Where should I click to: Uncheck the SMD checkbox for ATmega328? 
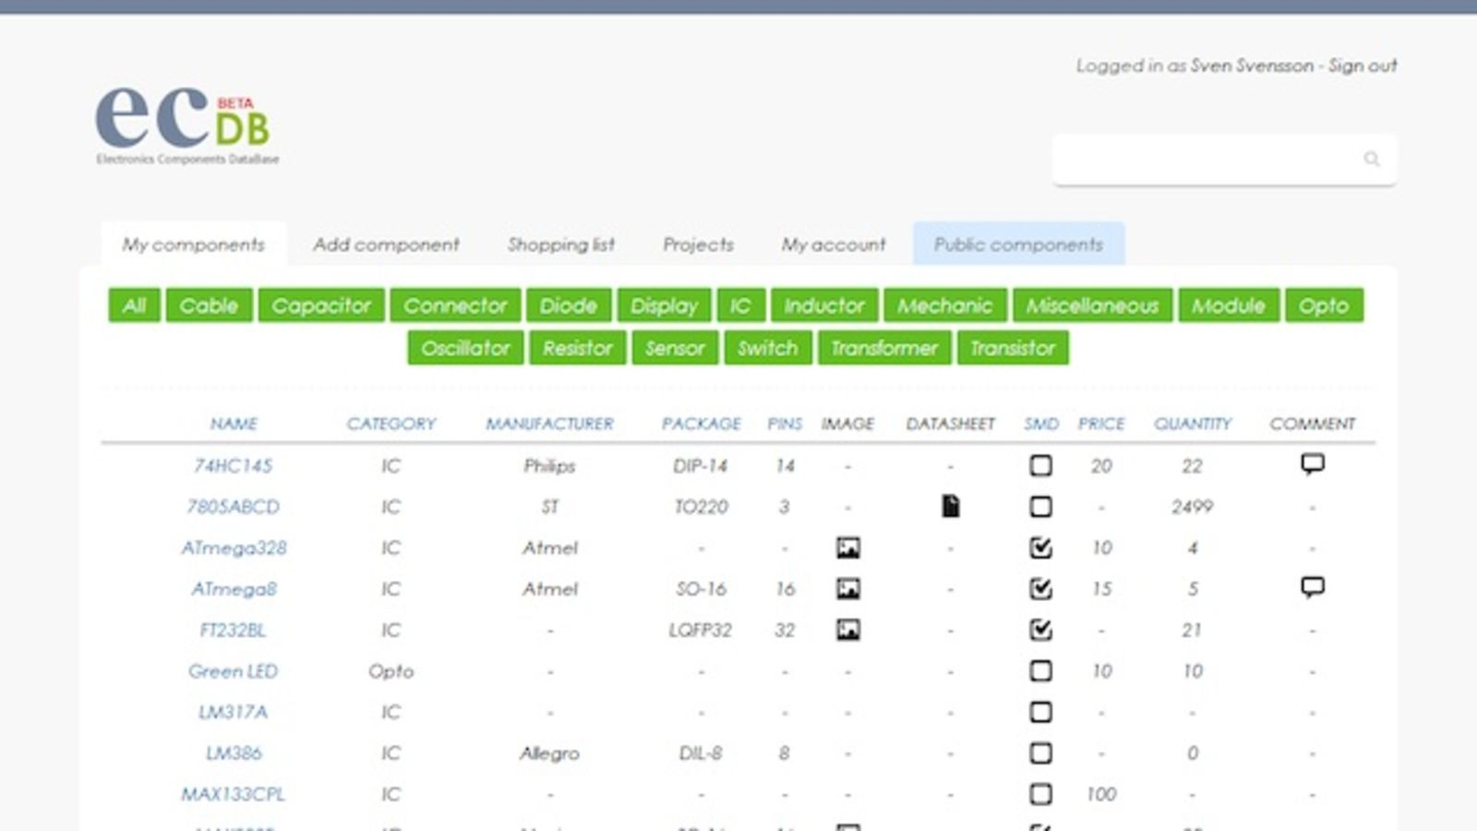1041,547
